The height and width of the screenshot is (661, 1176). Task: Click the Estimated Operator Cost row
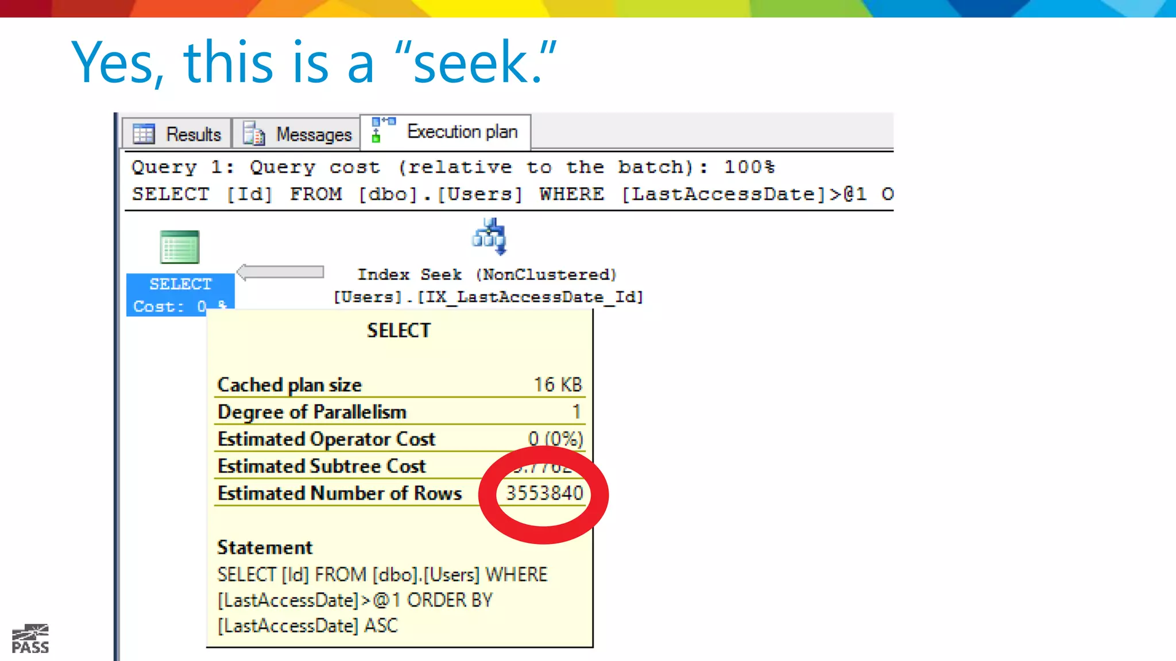pos(400,439)
